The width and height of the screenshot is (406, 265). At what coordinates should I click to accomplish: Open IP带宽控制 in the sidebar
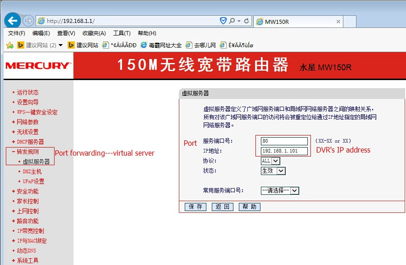[x=30, y=231]
